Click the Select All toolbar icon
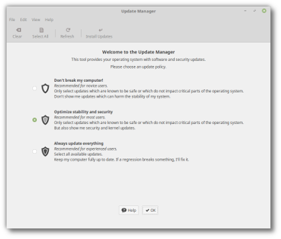Viewport: 281px width, 239px height. (x=42, y=30)
